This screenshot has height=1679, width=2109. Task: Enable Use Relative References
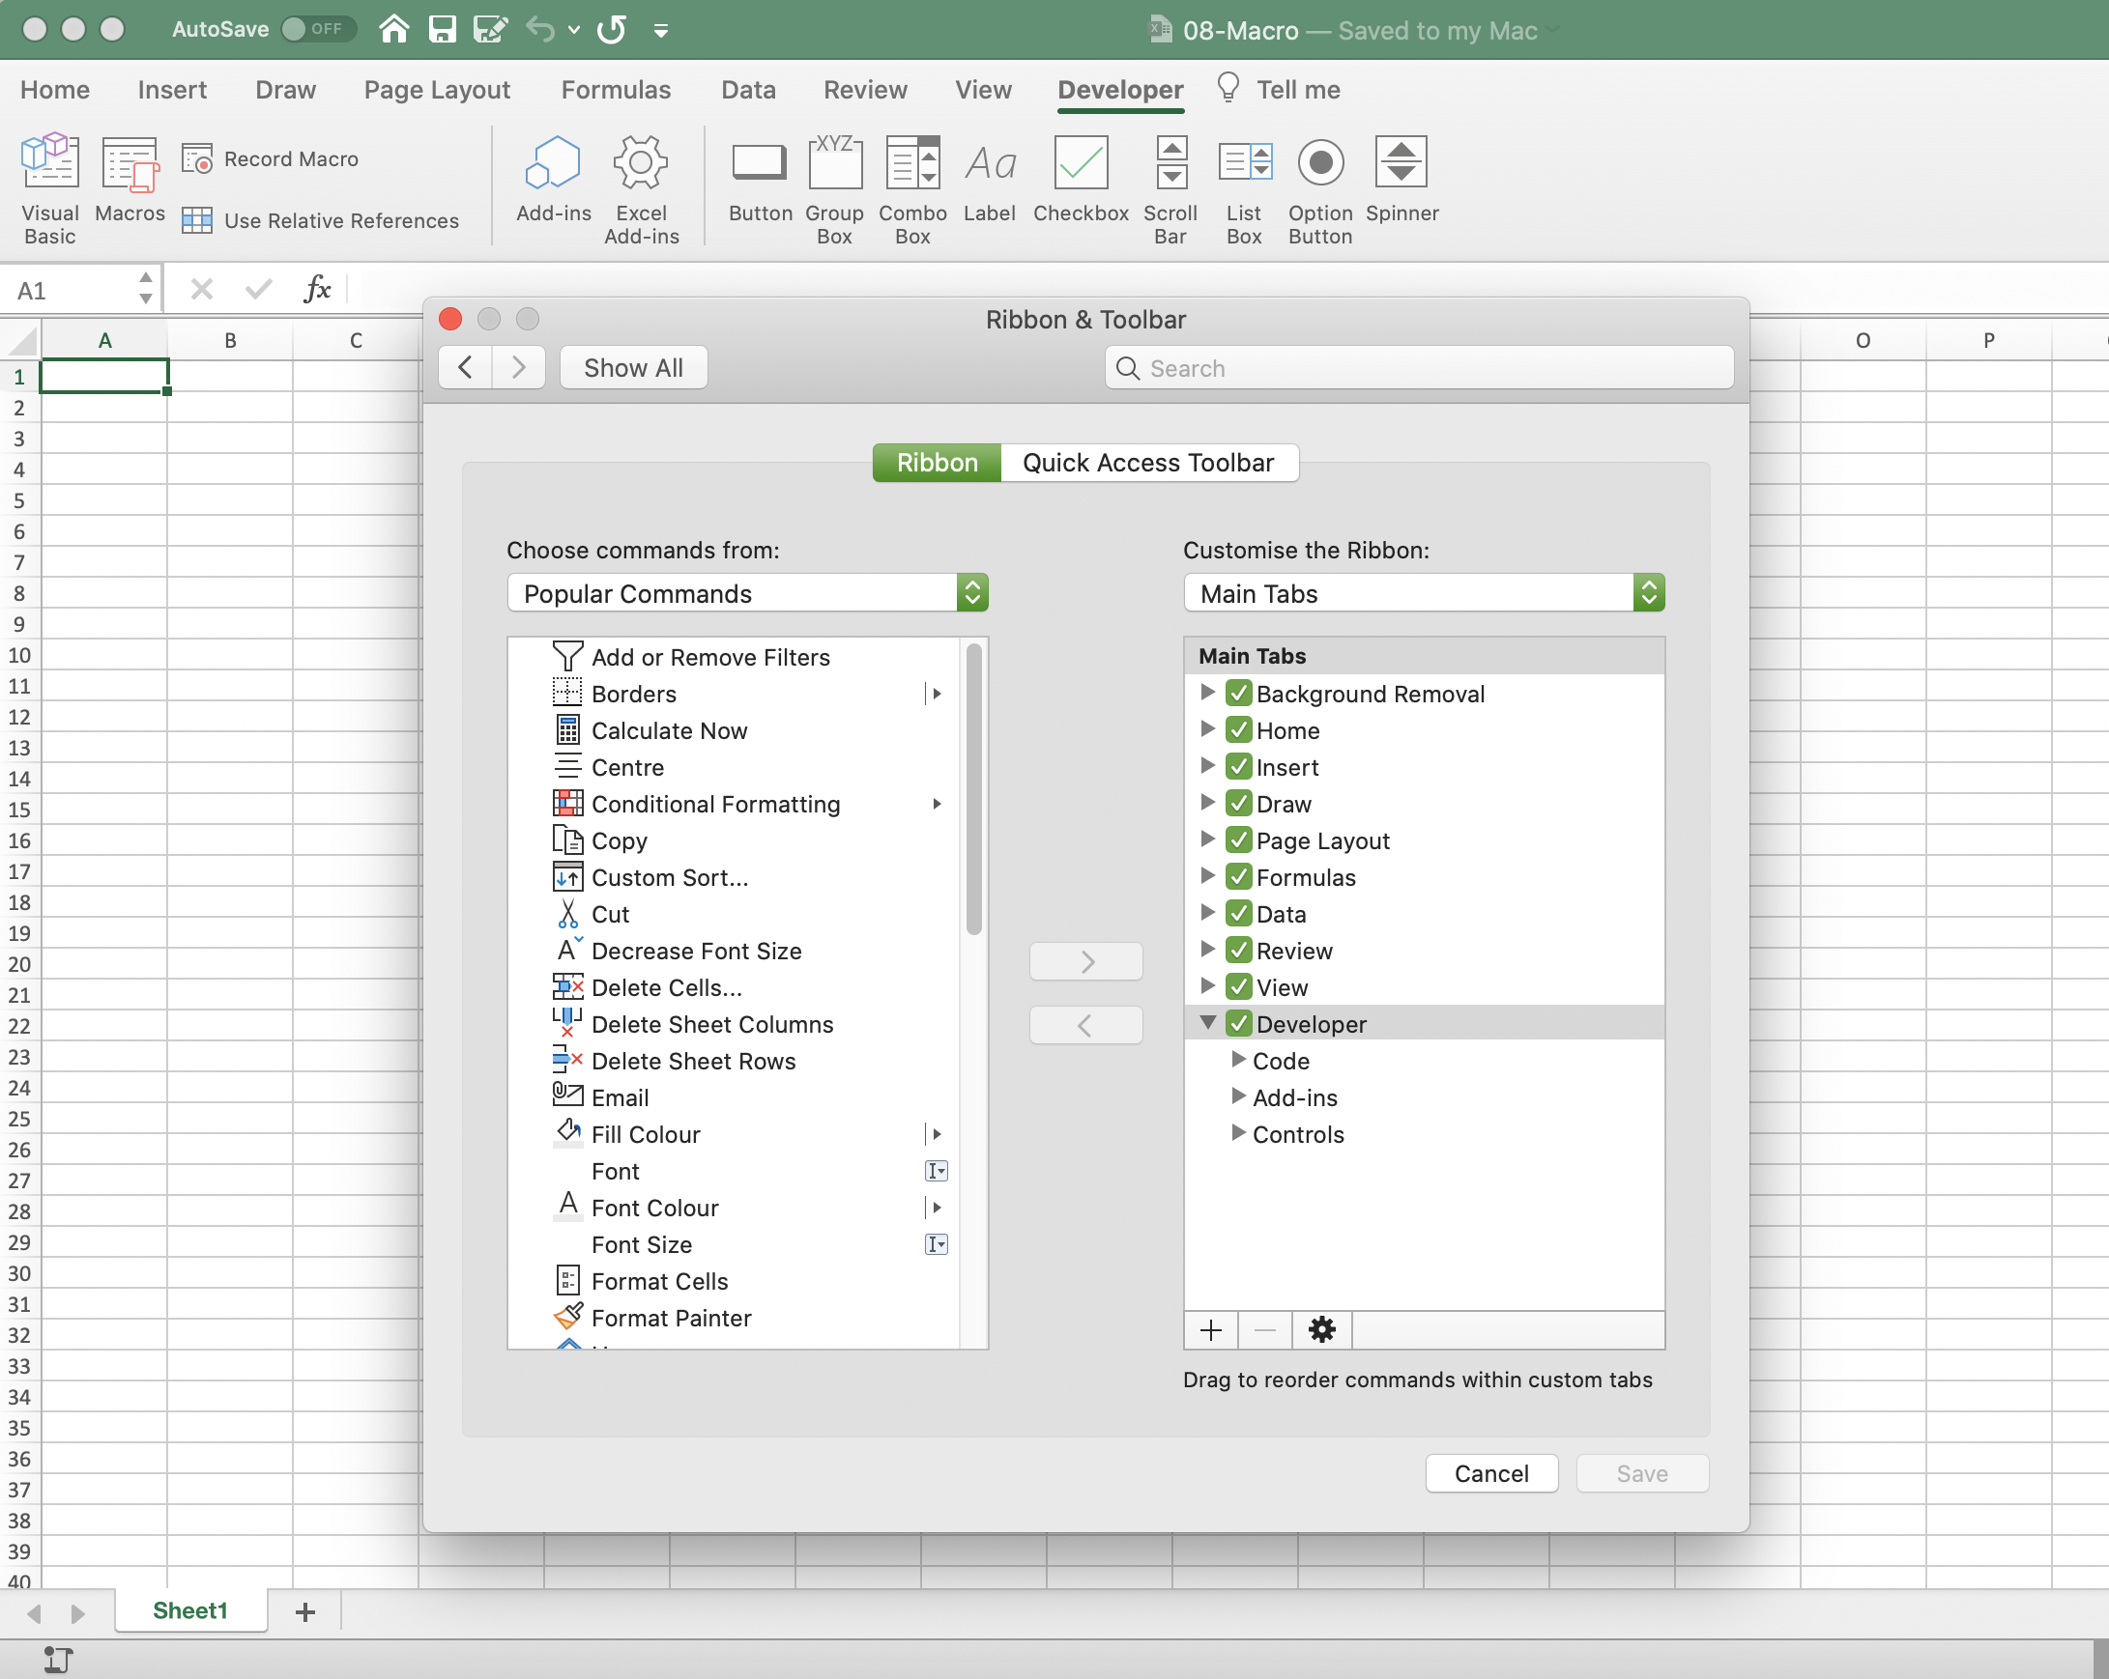(x=320, y=221)
